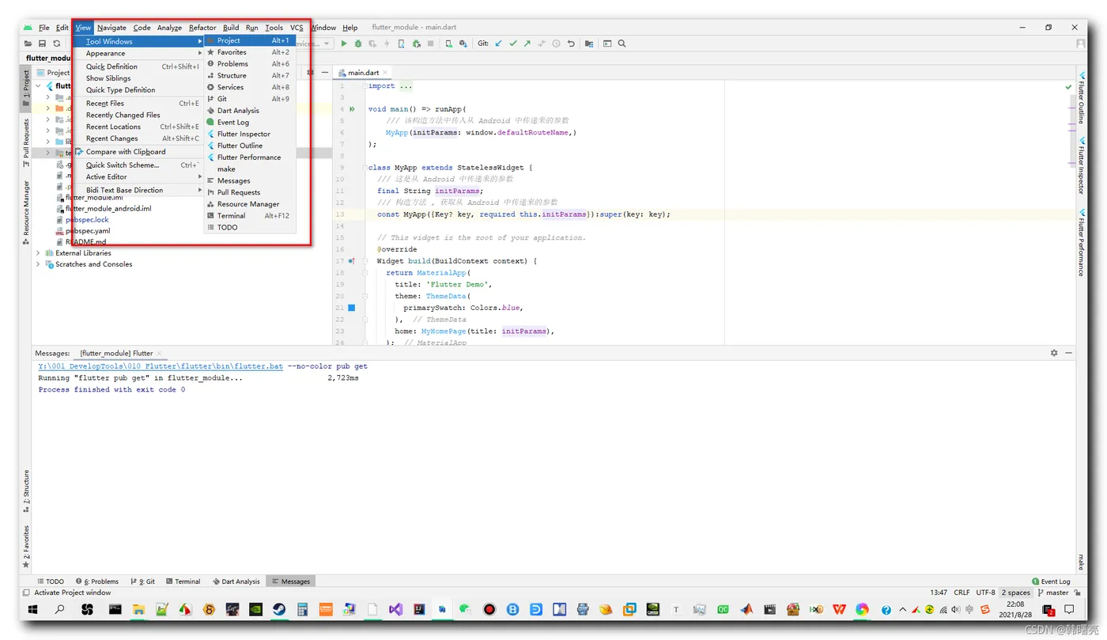The width and height of the screenshot is (1107, 640).
Task: Click the Synchronize refresh icon
Action: click(x=57, y=44)
